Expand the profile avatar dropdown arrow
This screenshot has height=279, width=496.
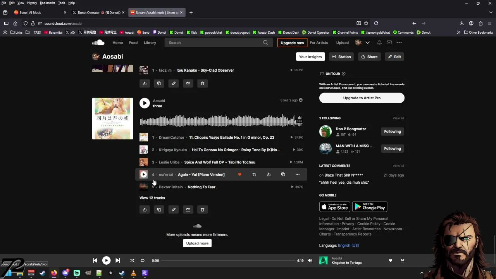click(x=368, y=43)
